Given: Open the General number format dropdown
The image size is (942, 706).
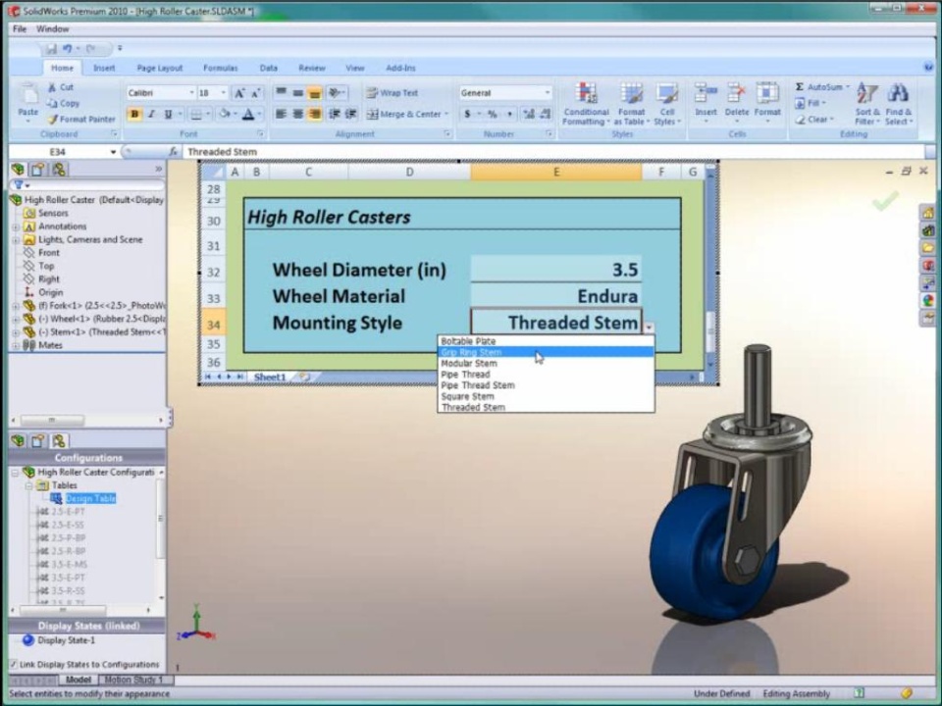Looking at the screenshot, I should click(x=548, y=93).
